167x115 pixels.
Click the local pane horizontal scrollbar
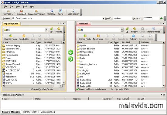pos(29,86)
